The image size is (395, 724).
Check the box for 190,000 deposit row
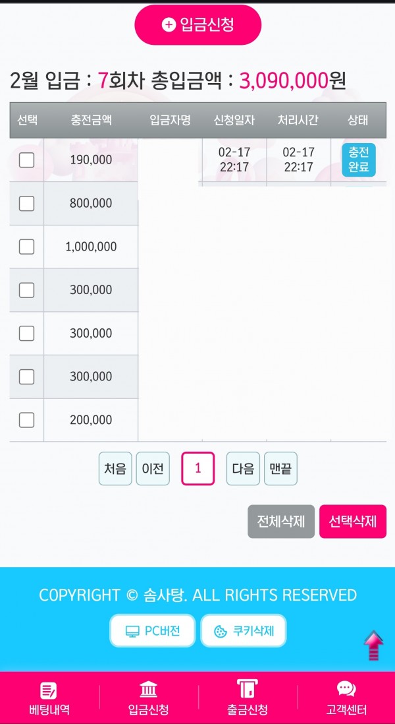pyautogui.click(x=27, y=160)
